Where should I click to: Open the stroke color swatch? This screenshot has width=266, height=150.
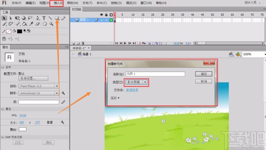9,32
